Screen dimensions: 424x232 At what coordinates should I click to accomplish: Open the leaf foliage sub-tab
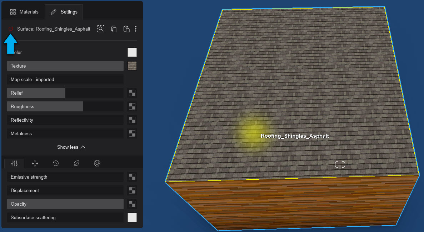76,163
